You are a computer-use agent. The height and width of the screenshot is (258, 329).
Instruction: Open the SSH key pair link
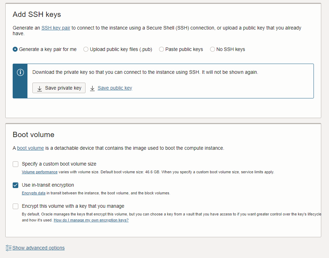coord(56,28)
